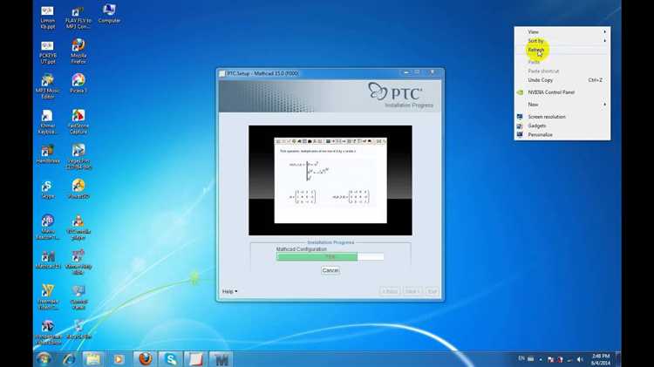The height and width of the screenshot is (367, 654).
Task: Cancel the Mathcad installation
Action: [330, 270]
